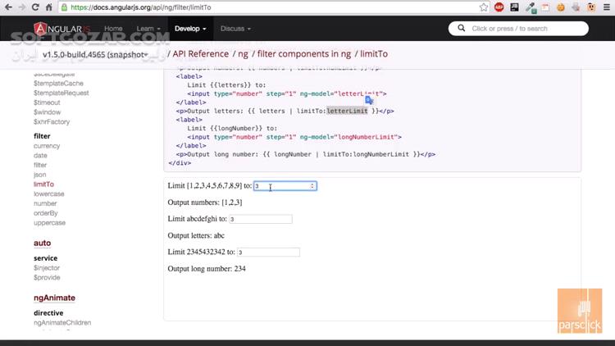Click the search magnifier icon
This screenshot has width=615, height=346.
[461, 28]
